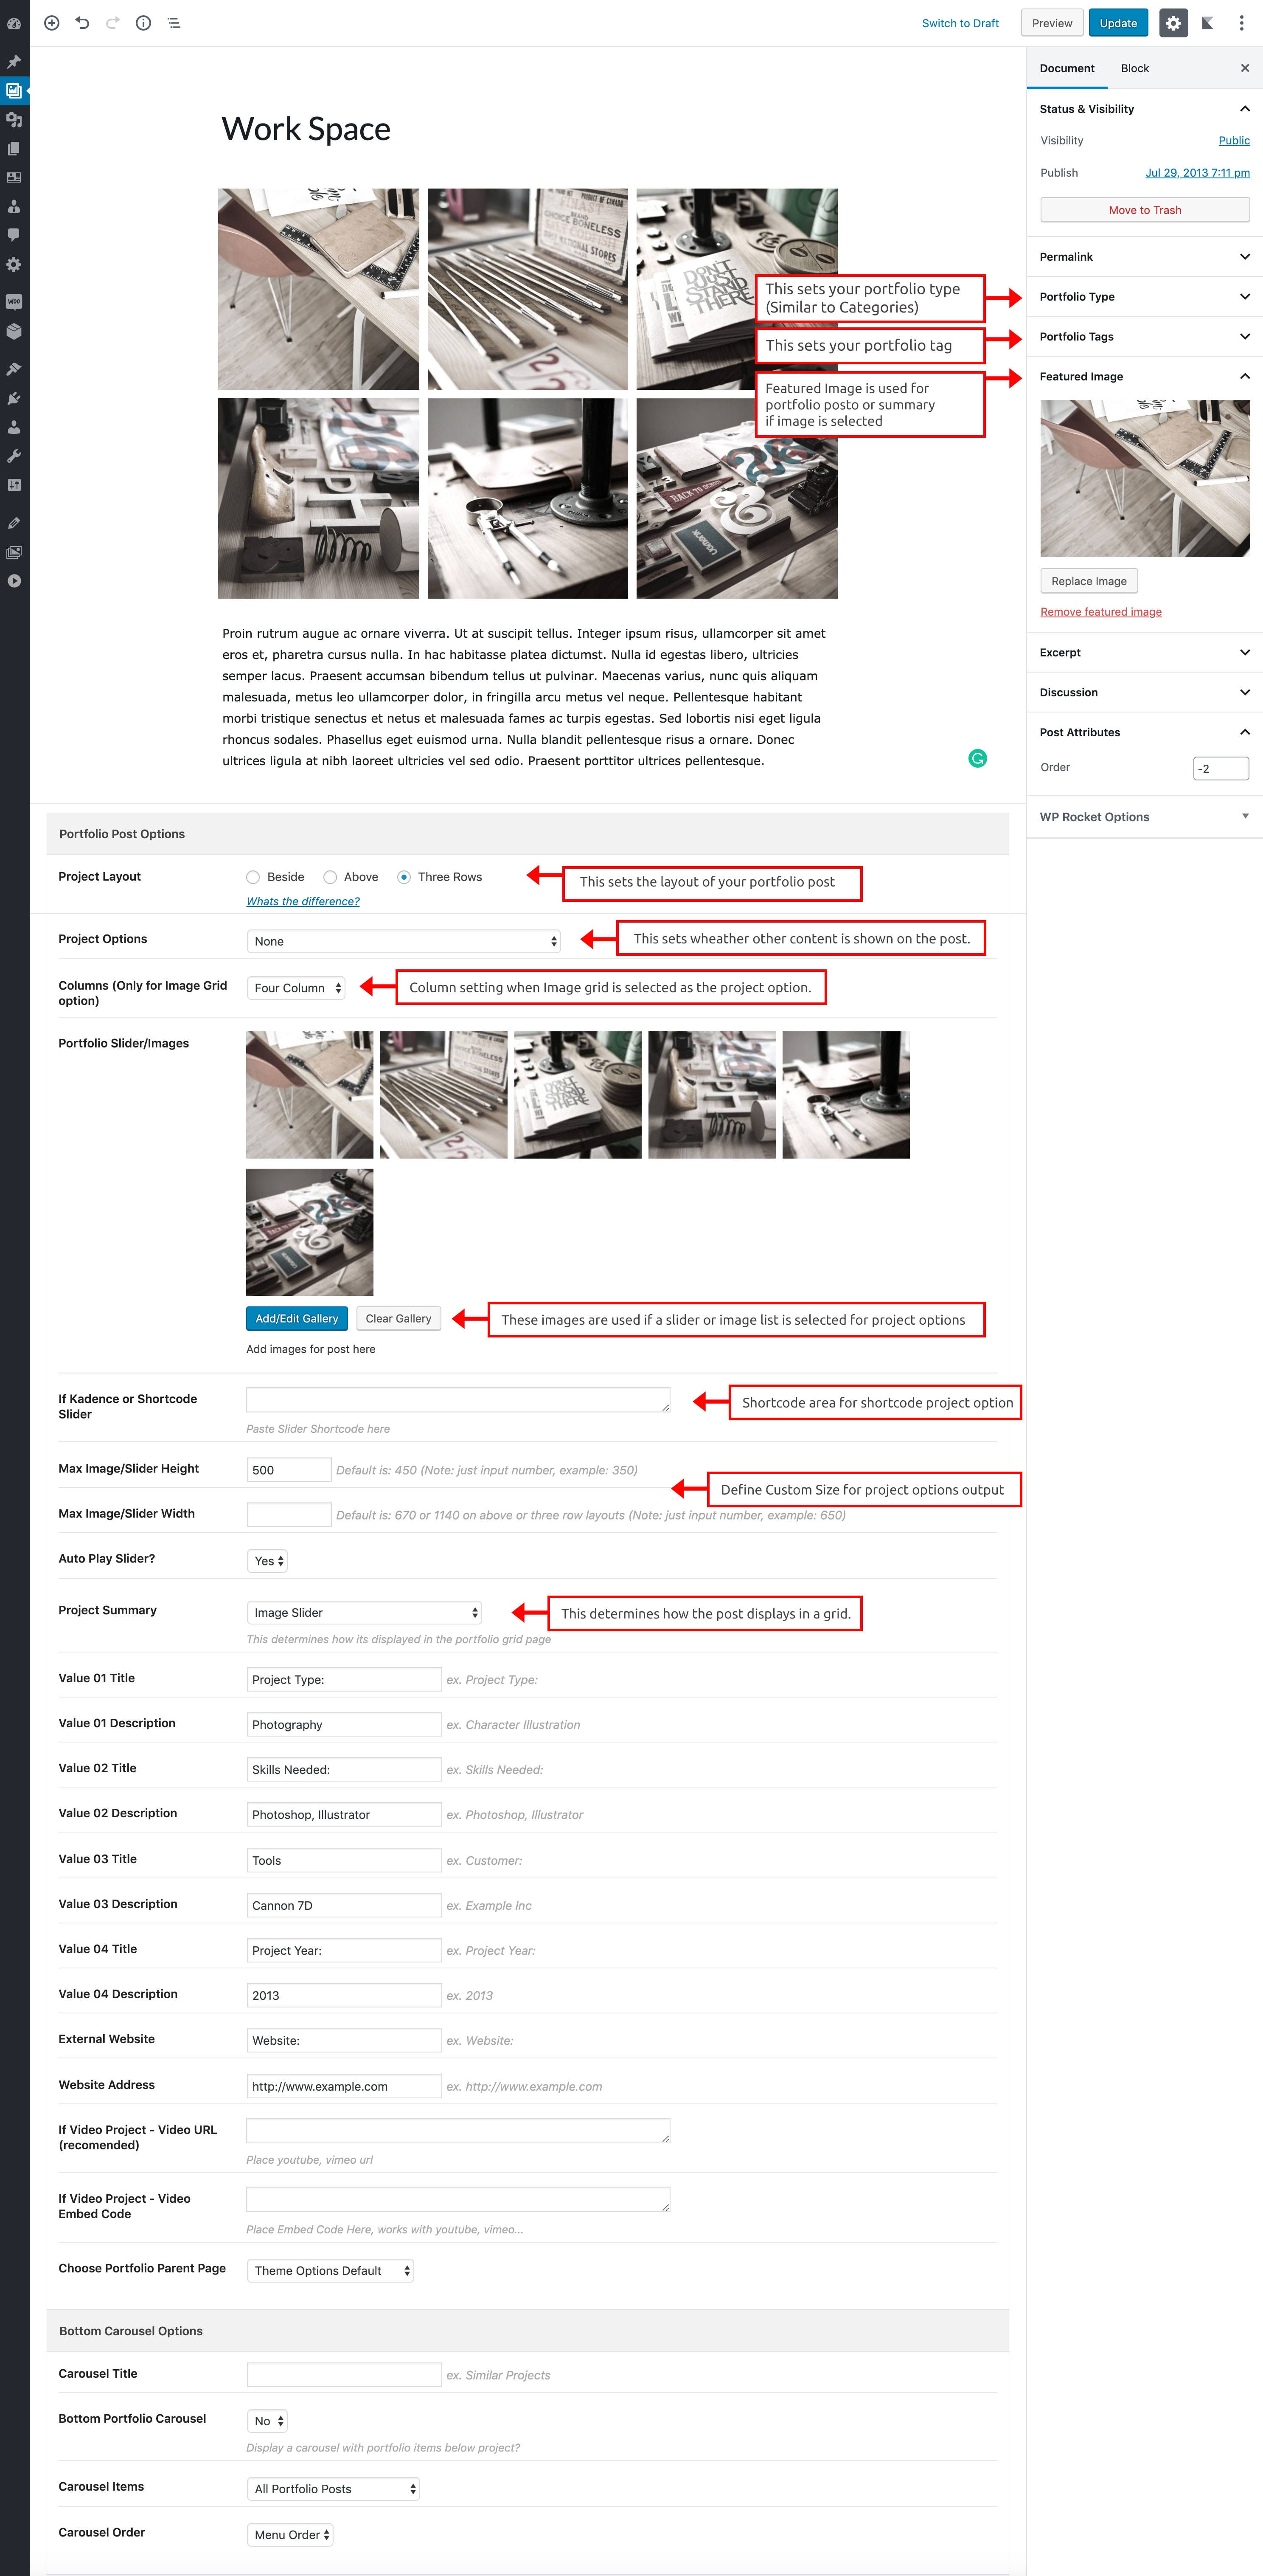Open the circular play button sidebar icon
Screen dimensions: 1263x2576
point(14,581)
